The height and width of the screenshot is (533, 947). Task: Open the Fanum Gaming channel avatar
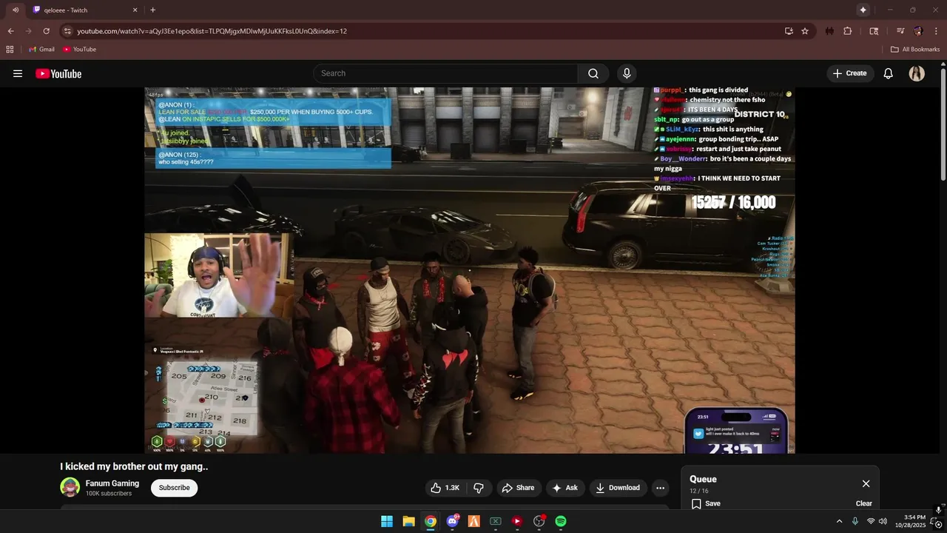70,487
